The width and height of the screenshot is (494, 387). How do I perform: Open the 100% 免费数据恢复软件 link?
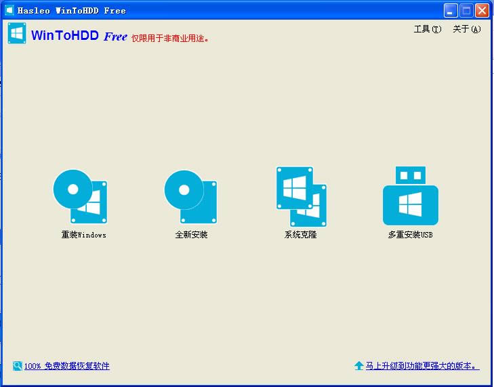click(67, 366)
